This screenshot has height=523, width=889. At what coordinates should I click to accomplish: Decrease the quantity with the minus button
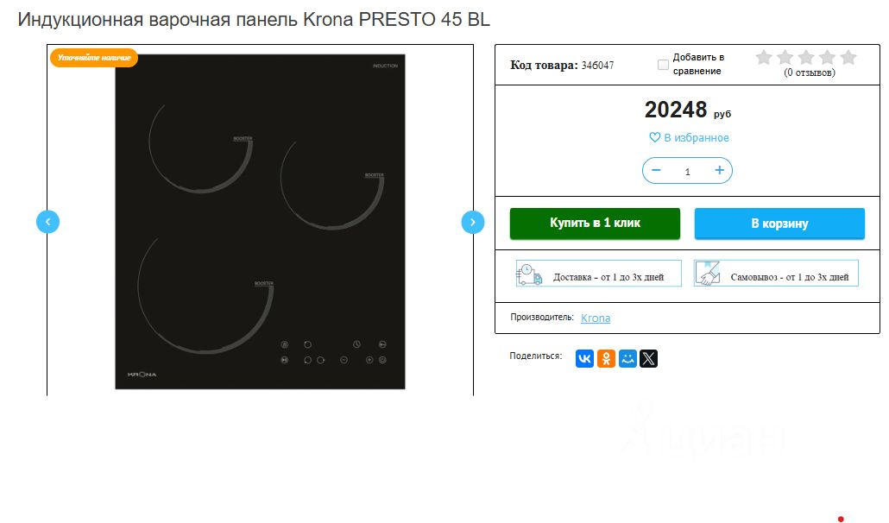657,171
